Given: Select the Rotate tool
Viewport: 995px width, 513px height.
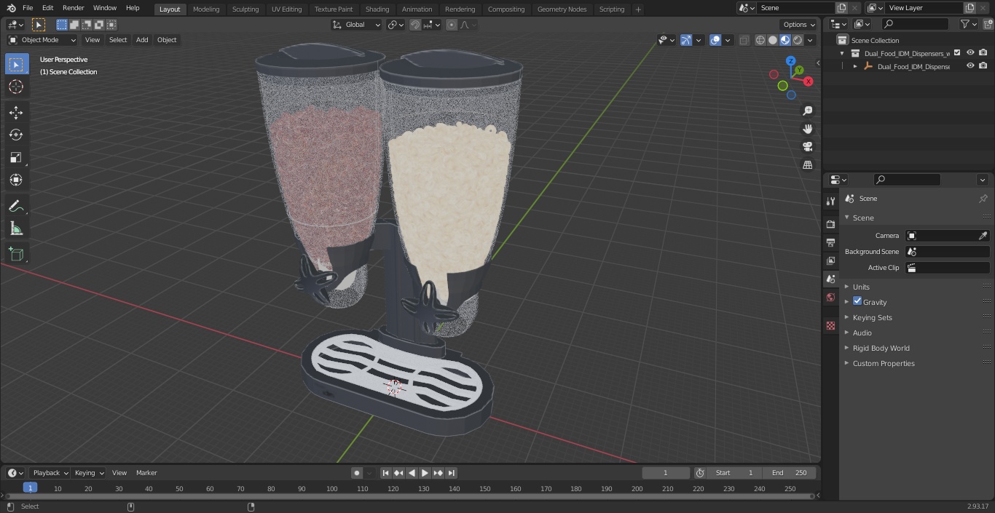Looking at the screenshot, I should (16, 135).
